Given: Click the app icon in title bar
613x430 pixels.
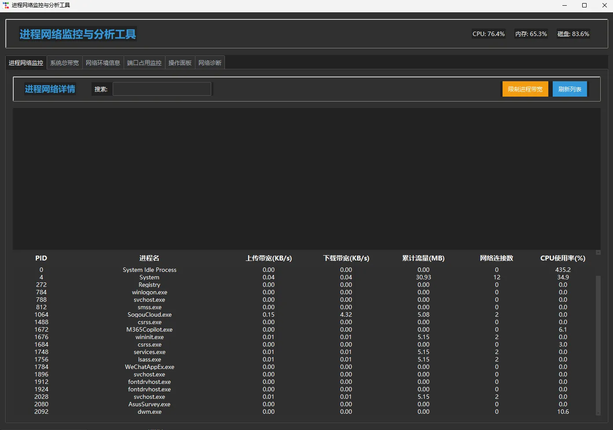Looking at the screenshot, I should coord(6,5).
